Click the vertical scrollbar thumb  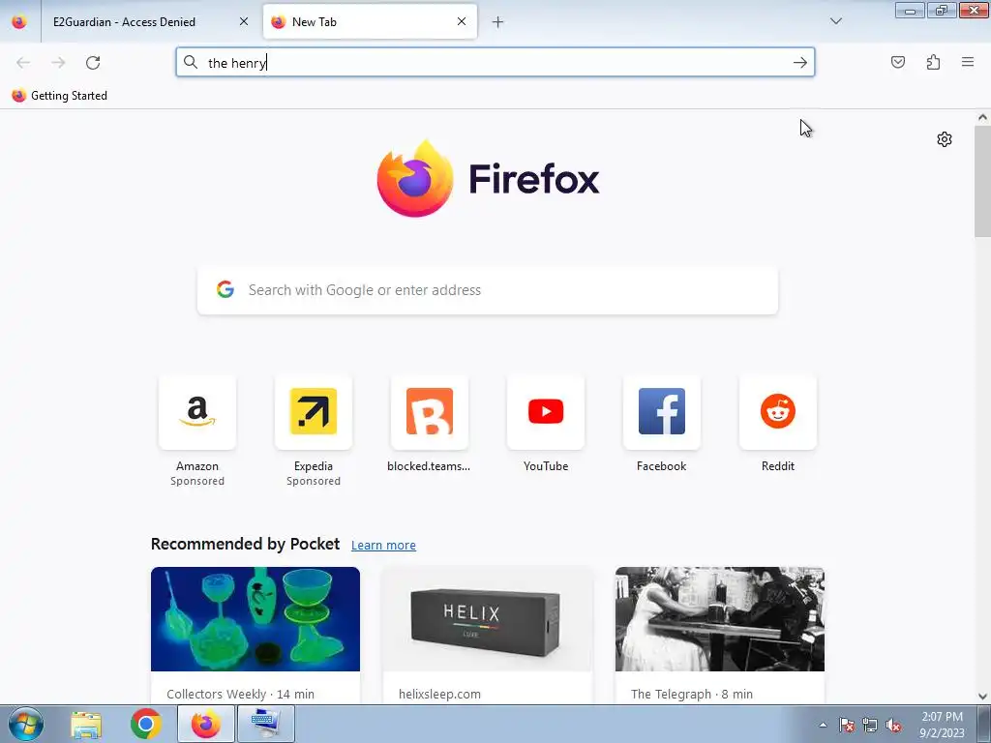click(x=982, y=181)
